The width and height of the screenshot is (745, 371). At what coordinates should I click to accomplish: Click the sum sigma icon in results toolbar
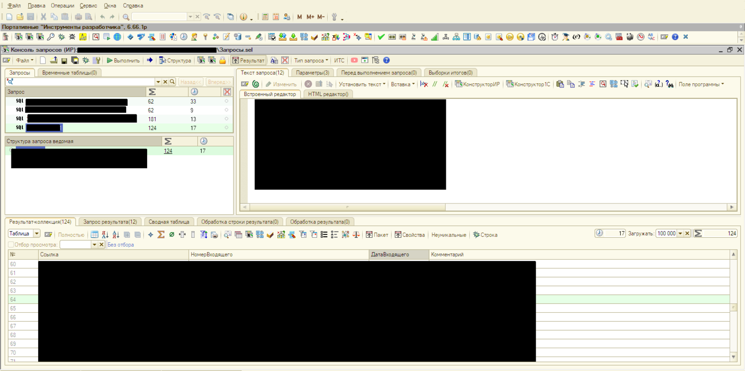tap(161, 235)
